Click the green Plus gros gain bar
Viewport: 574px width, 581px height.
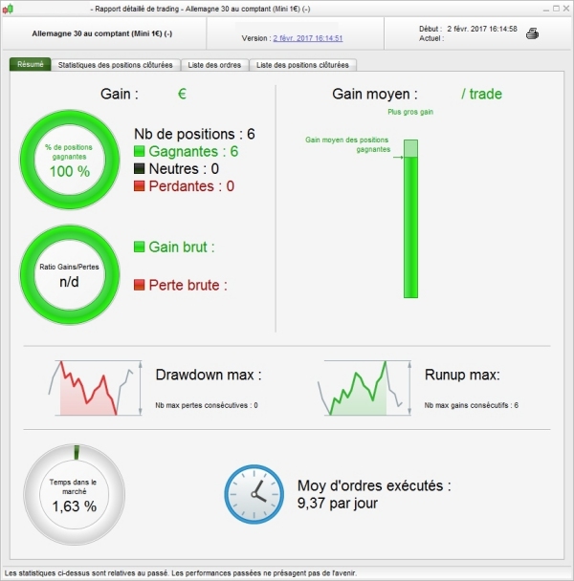[x=410, y=219]
